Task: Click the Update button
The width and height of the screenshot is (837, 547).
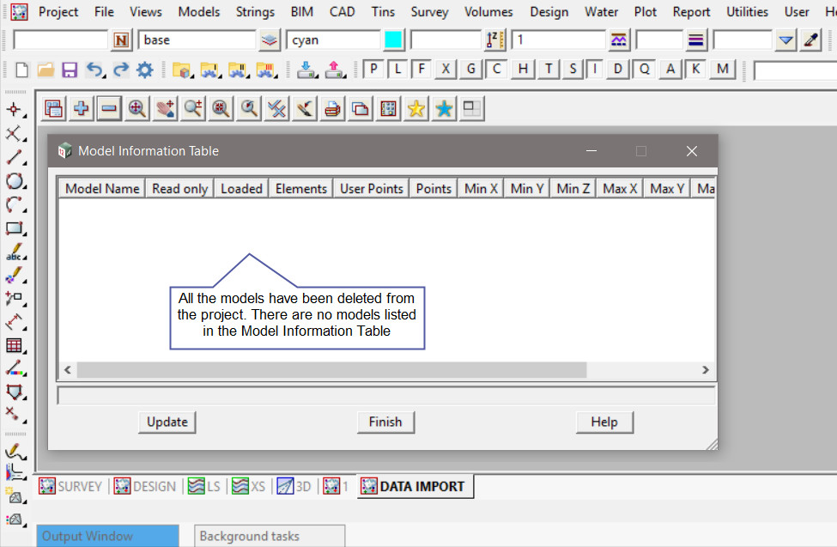Action: (167, 422)
